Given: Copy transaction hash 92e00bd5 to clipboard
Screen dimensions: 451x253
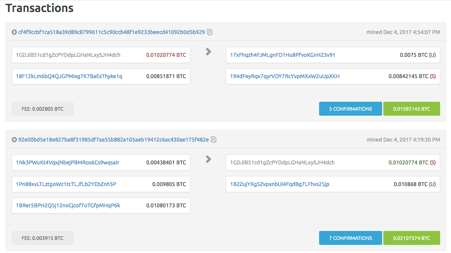Looking at the screenshot, I should (214, 140).
